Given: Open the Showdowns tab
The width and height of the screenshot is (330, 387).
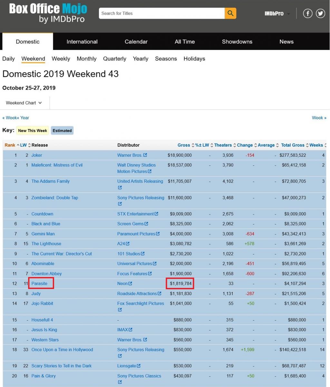Looking at the screenshot, I should point(237,42).
